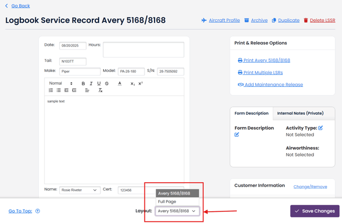This screenshot has width=342, height=223.
Task: Insert a numbered list
Action: pyautogui.click(x=51, y=90)
